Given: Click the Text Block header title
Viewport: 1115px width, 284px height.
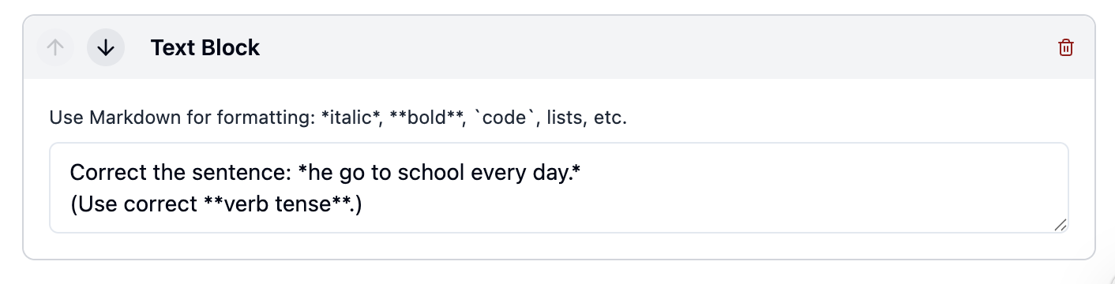Looking at the screenshot, I should pos(205,47).
